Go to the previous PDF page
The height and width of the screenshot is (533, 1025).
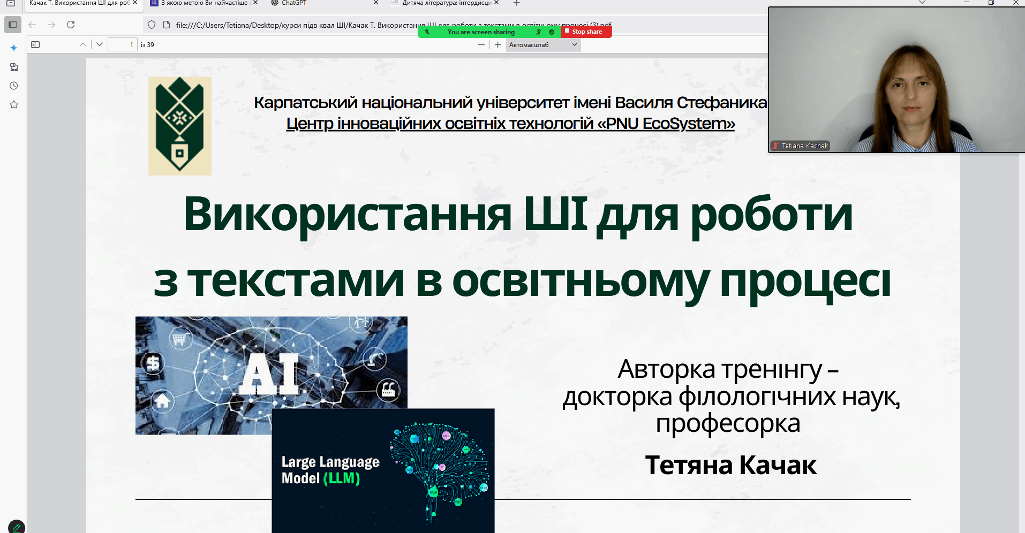(x=82, y=44)
